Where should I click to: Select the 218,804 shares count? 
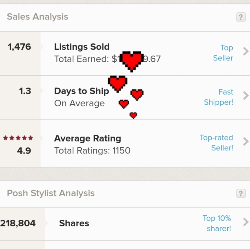tap(18, 223)
